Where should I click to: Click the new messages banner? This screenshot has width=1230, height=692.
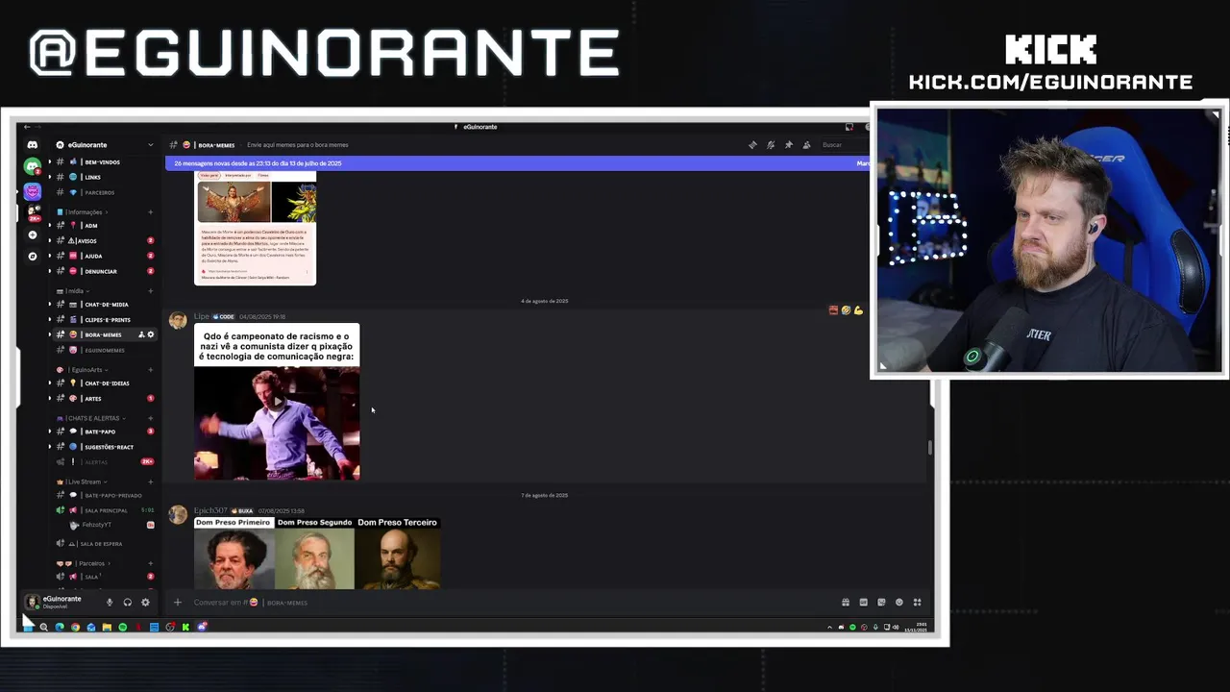pyautogui.click(x=519, y=163)
